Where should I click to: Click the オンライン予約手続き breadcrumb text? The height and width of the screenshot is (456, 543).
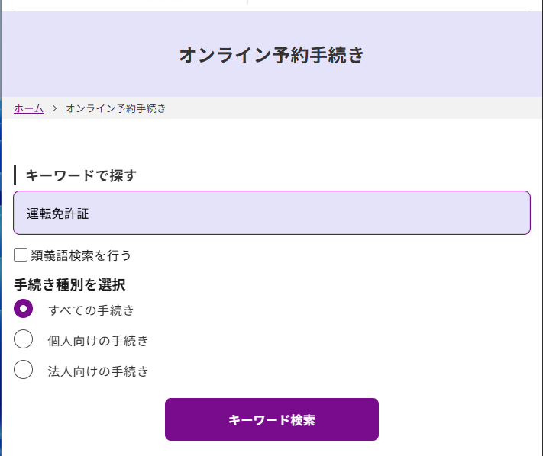pos(115,108)
